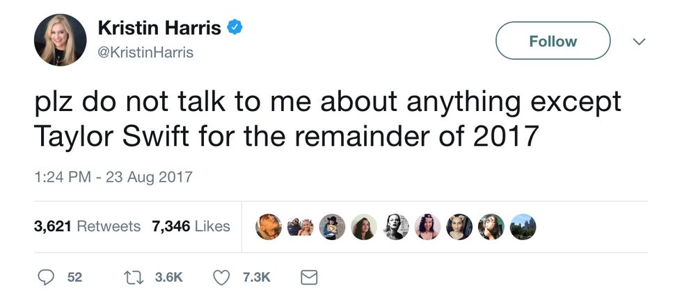The width and height of the screenshot is (682, 297).
Task: Like the tweet with the heart icon
Action: pyautogui.click(x=221, y=277)
